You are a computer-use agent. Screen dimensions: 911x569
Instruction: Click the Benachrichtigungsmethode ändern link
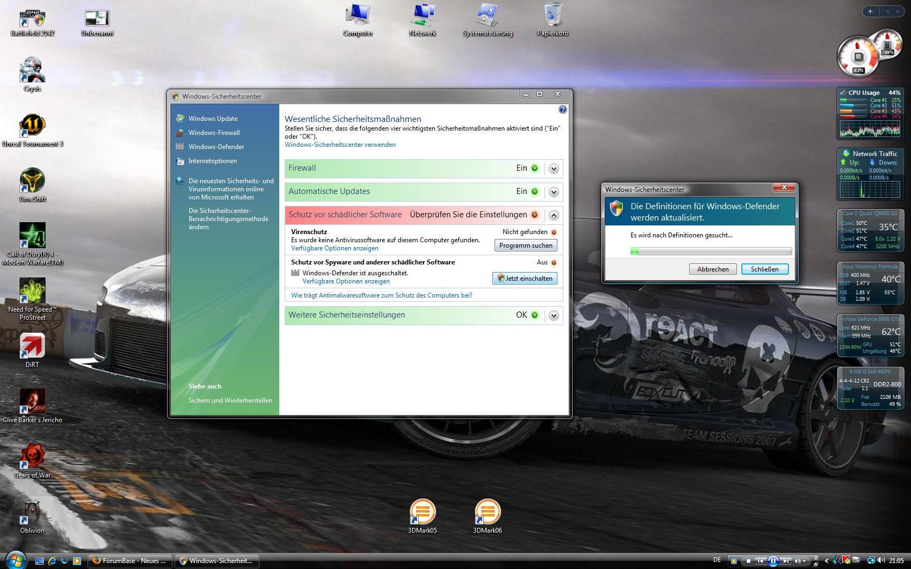click(x=228, y=219)
